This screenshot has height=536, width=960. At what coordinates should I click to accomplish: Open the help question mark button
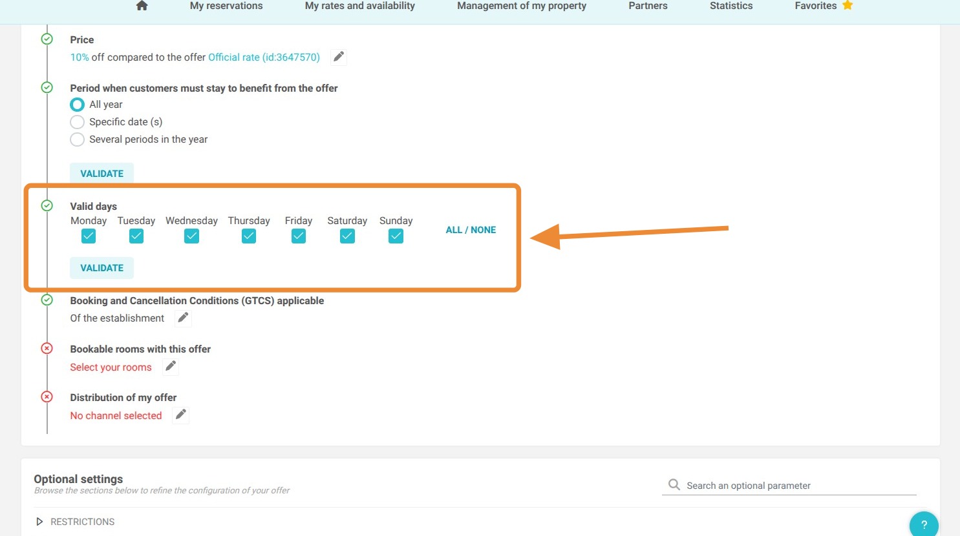point(924,524)
